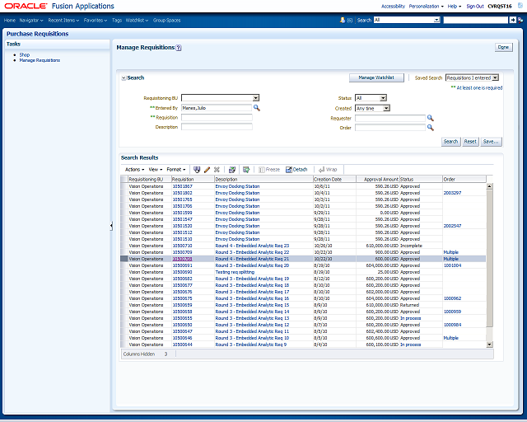Click Detach table button
This screenshot has width=527, height=422.
pos(296,170)
